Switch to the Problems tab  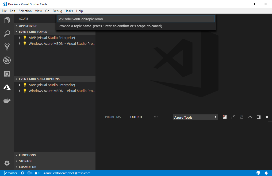click(x=113, y=117)
